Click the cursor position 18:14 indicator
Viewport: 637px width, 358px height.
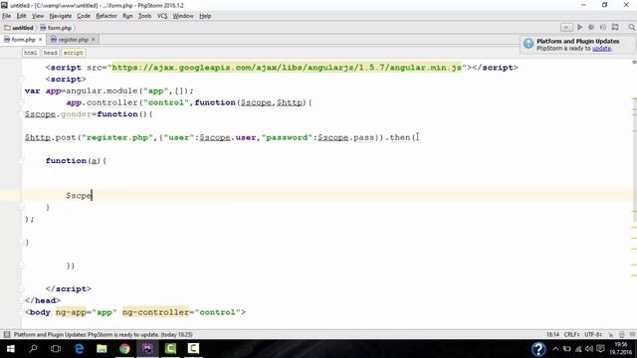552,334
